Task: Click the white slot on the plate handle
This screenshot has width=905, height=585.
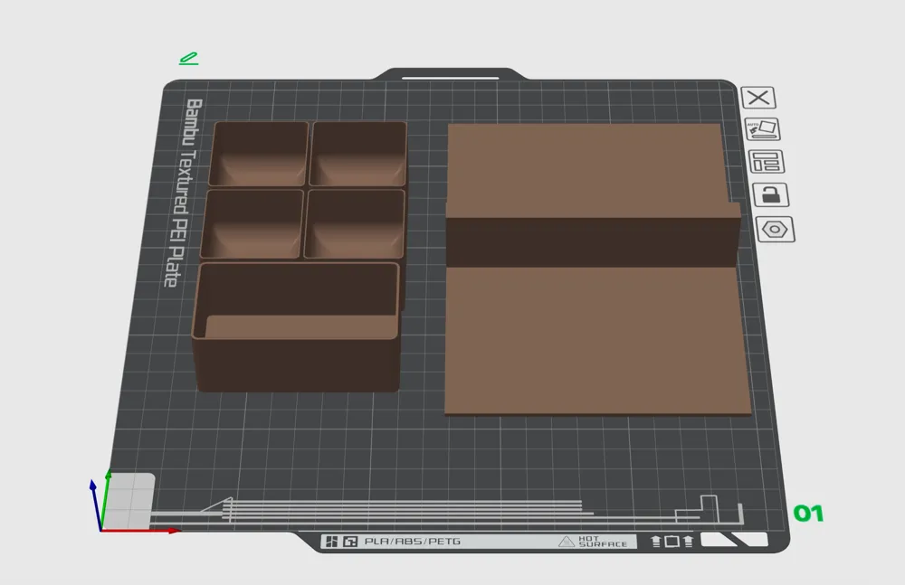Action: 450,78
